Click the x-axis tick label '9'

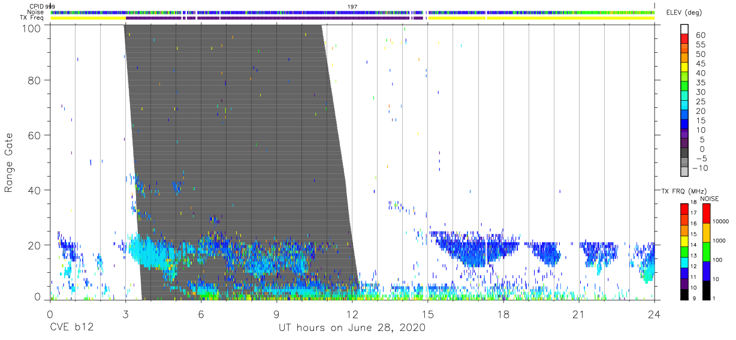coord(276,314)
